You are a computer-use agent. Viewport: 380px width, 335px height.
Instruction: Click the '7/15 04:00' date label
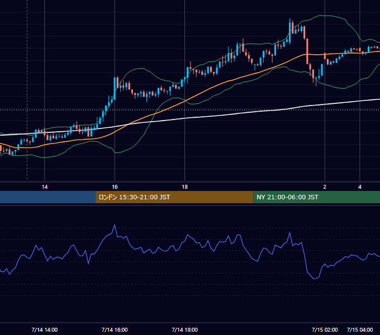coord(360,330)
